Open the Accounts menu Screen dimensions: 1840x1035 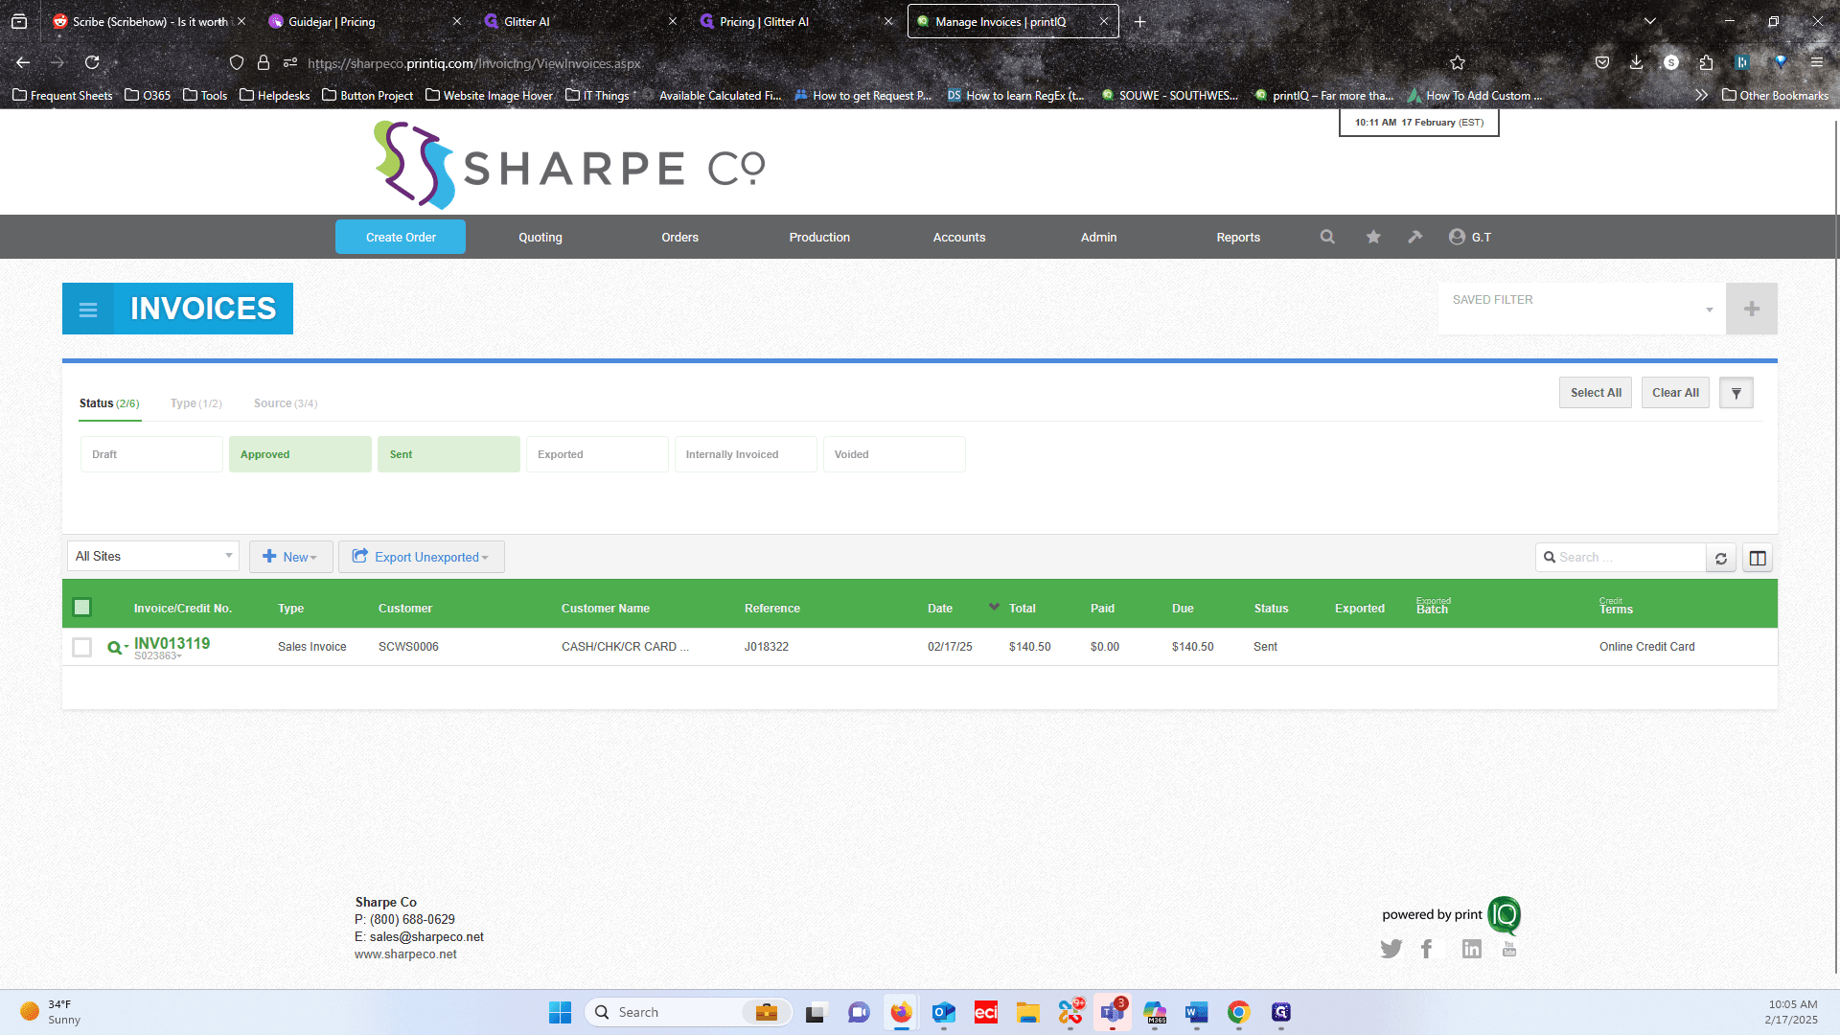point(959,238)
